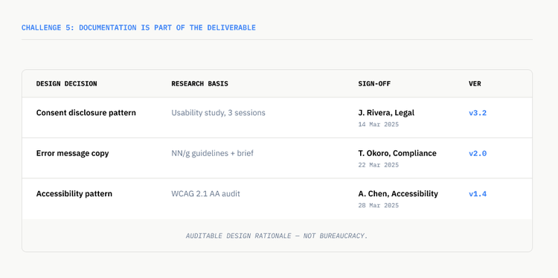
Task: Click the DESIGN DECISION column header
Action: 66,84
